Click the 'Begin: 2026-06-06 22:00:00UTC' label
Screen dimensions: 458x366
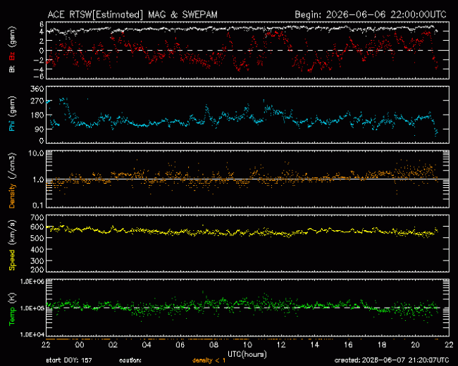(x=371, y=15)
